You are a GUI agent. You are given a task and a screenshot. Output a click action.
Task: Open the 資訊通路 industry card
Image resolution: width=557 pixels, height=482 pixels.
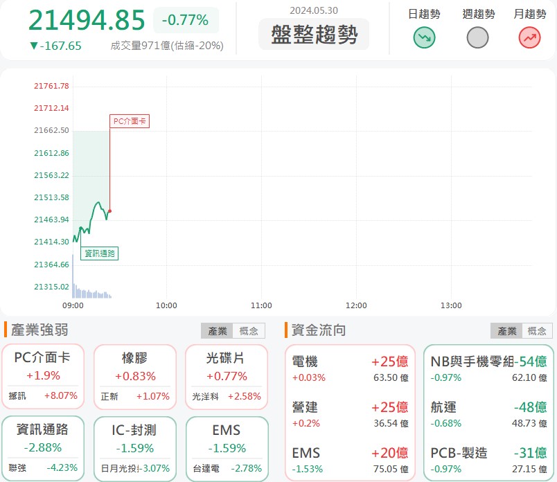[x=43, y=449]
